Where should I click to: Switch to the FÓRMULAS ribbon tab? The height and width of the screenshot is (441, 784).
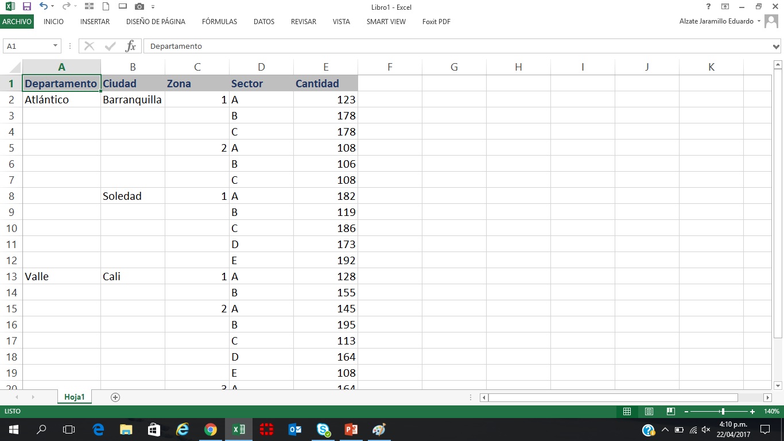[219, 21]
